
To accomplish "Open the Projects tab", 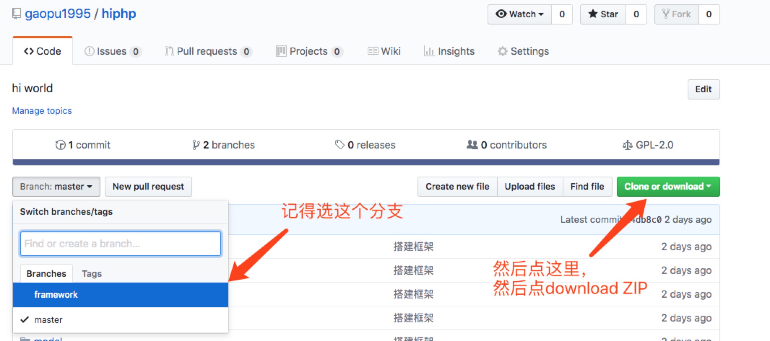I will coord(309,52).
